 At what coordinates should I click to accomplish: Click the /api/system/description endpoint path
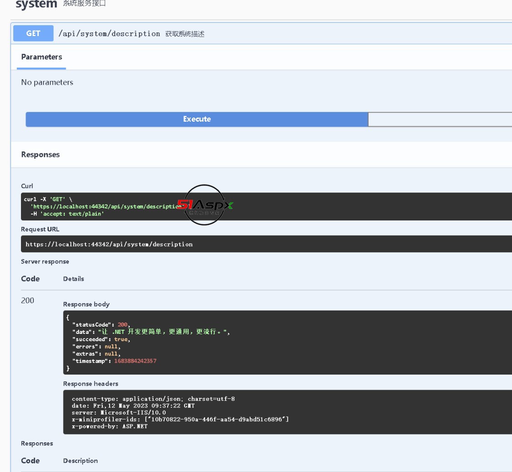[109, 33]
